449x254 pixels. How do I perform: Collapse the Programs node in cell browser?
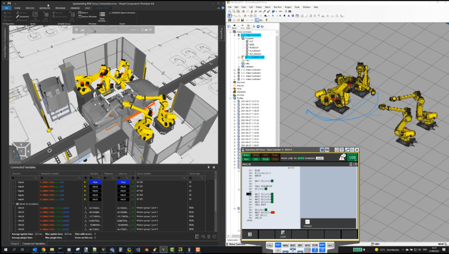click(x=239, y=38)
